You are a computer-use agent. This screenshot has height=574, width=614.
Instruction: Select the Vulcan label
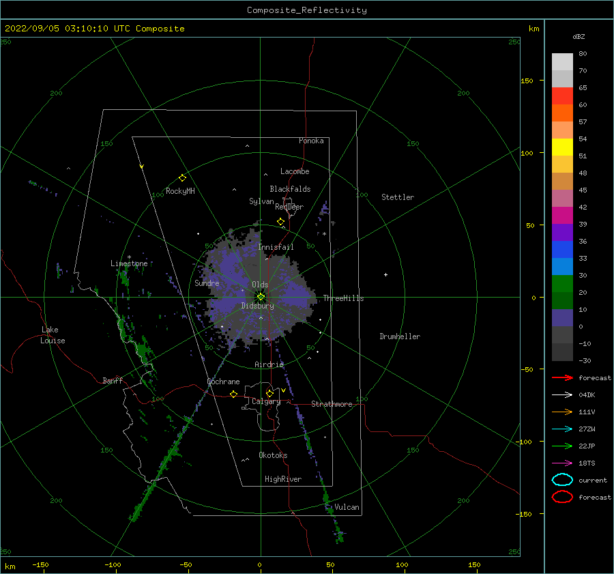(x=347, y=507)
